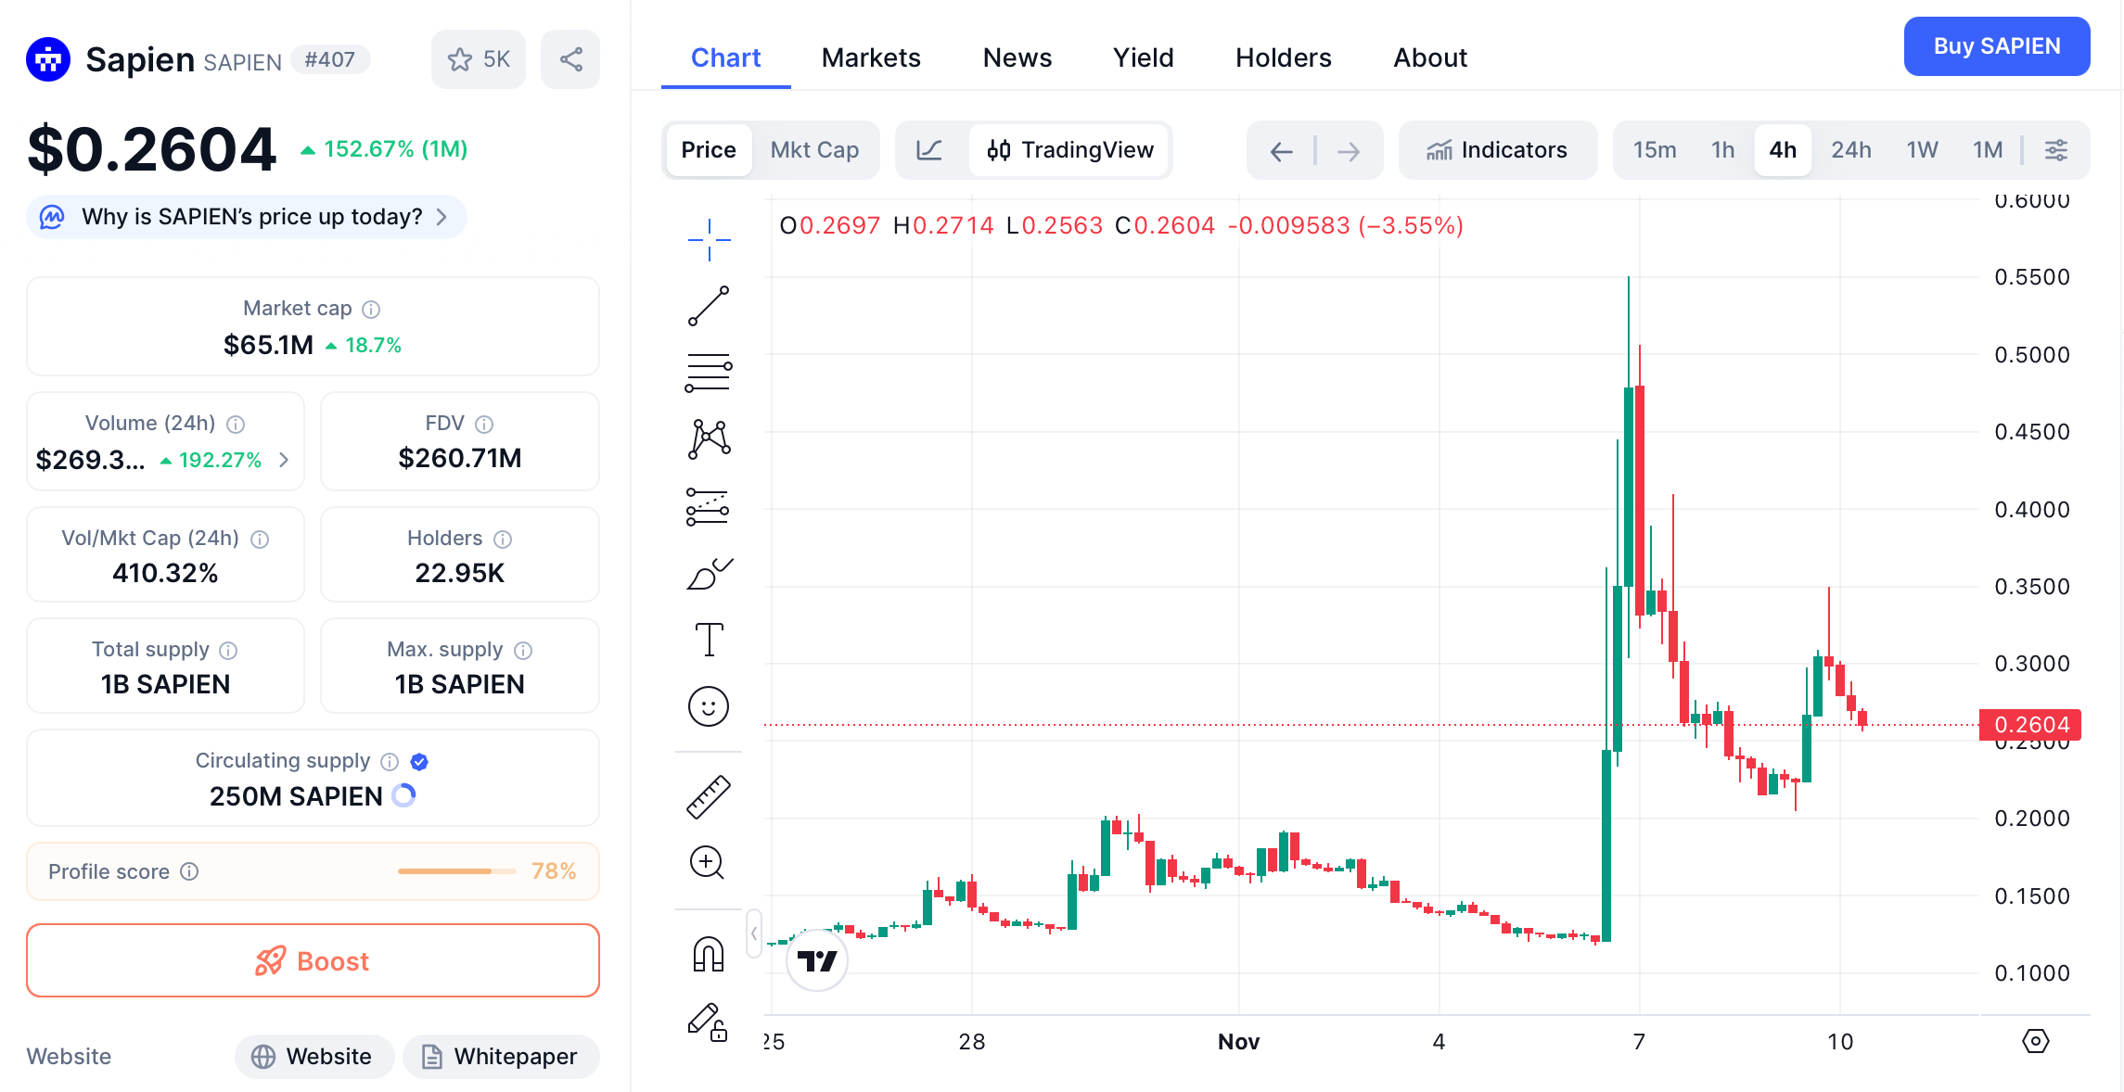Switch chart to Mkt Cap mode

[814, 149]
